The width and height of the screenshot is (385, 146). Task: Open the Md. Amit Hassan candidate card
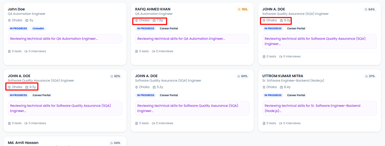(x=23, y=143)
